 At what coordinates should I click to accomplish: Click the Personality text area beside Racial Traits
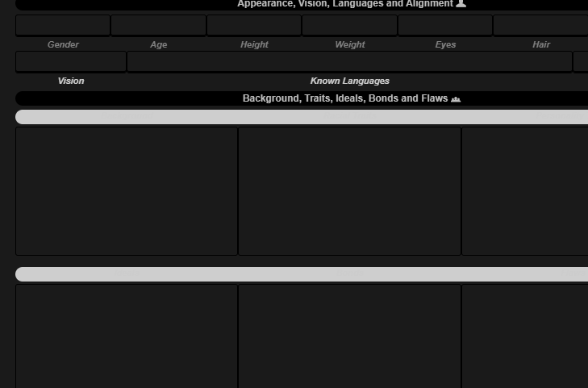point(525,191)
